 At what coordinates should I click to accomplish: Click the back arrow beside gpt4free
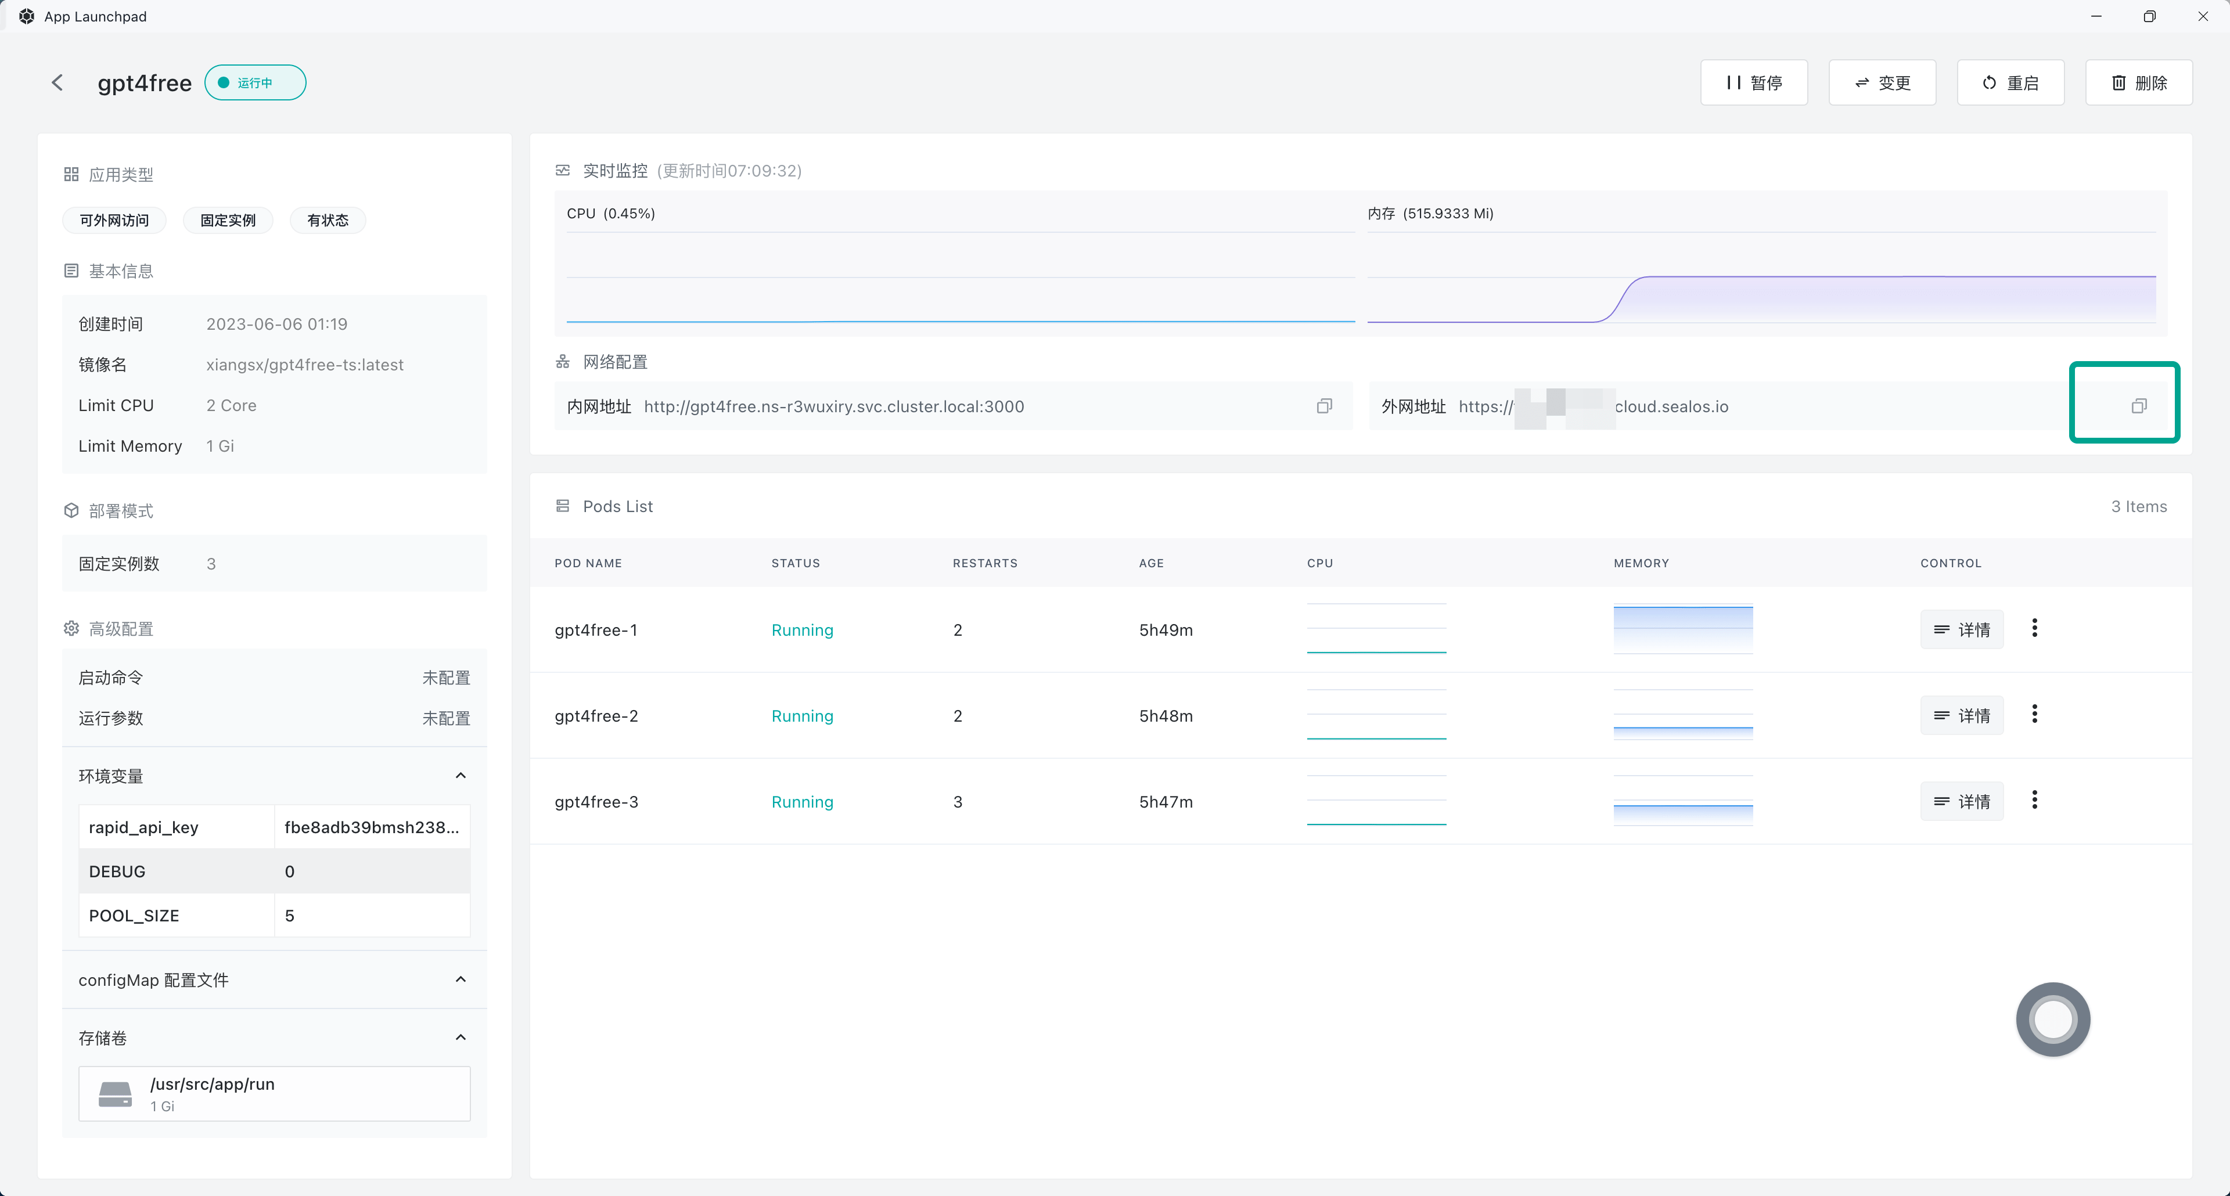[57, 83]
